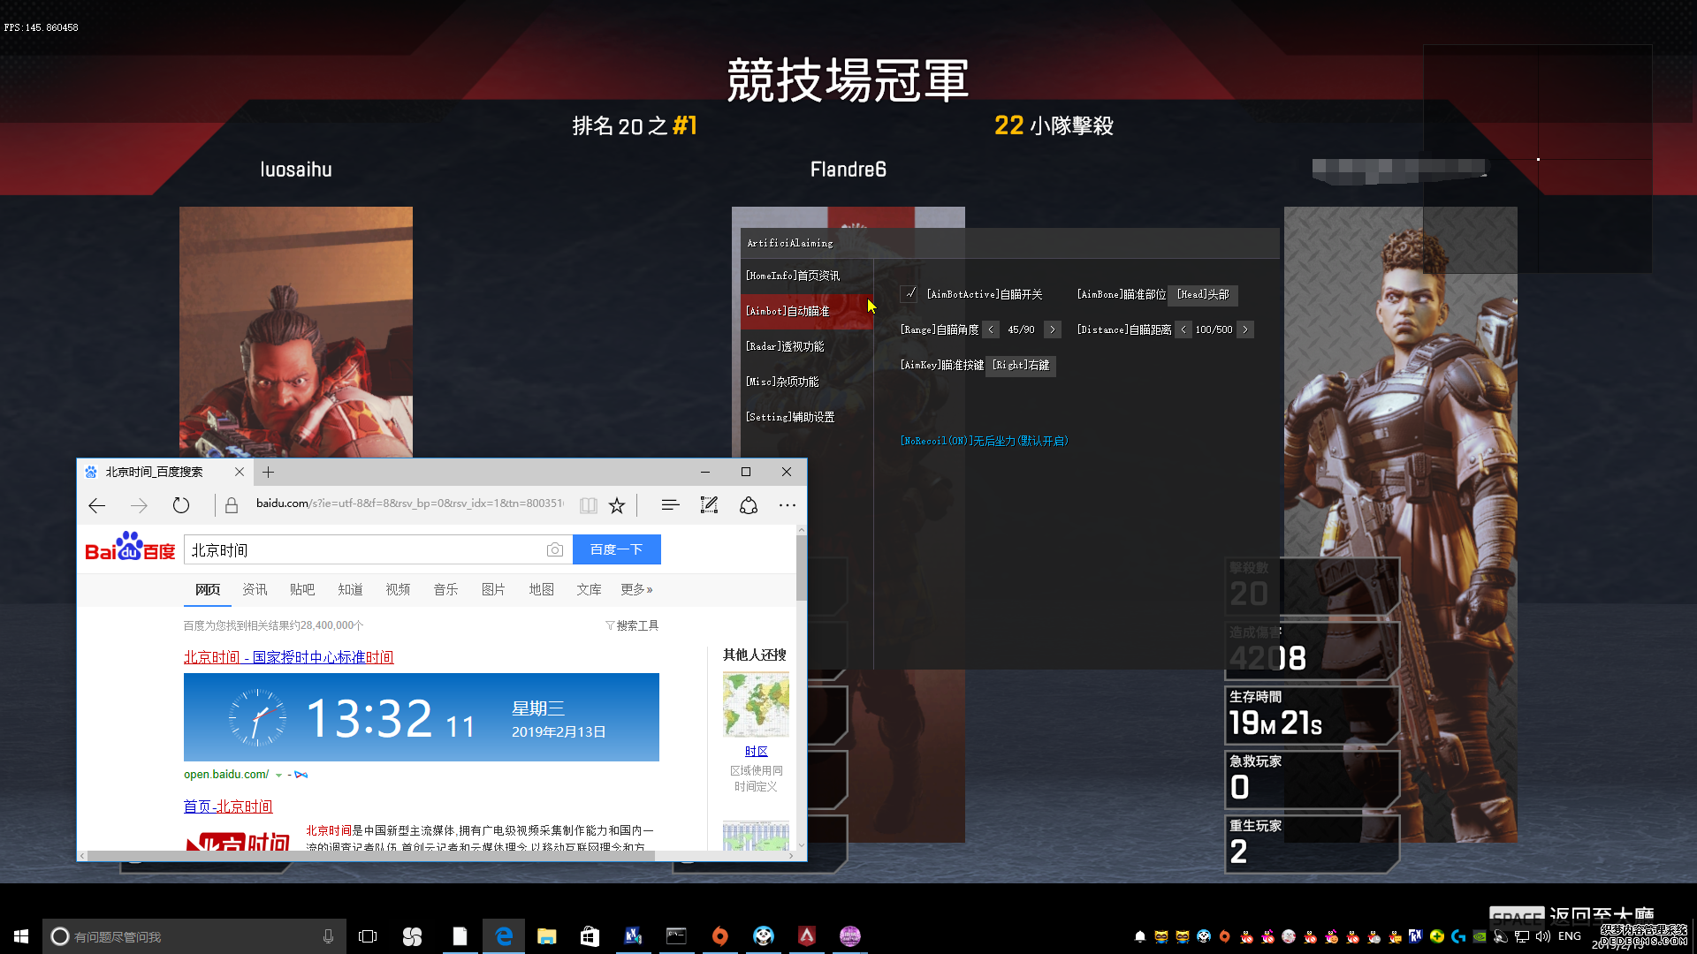This screenshot has height=954, width=1697.
Task: Click the Logitech G tray icon
Action: click(1458, 936)
